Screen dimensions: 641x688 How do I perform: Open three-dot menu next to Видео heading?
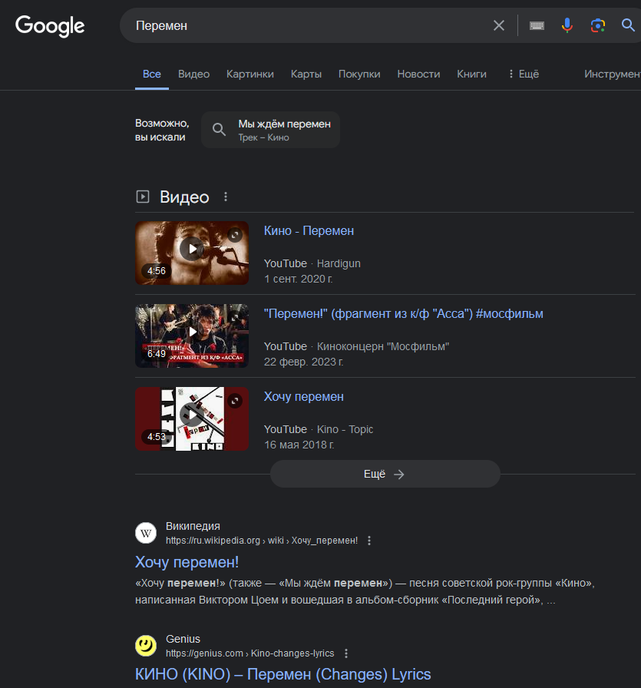pyautogui.click(x=226, y=197)
